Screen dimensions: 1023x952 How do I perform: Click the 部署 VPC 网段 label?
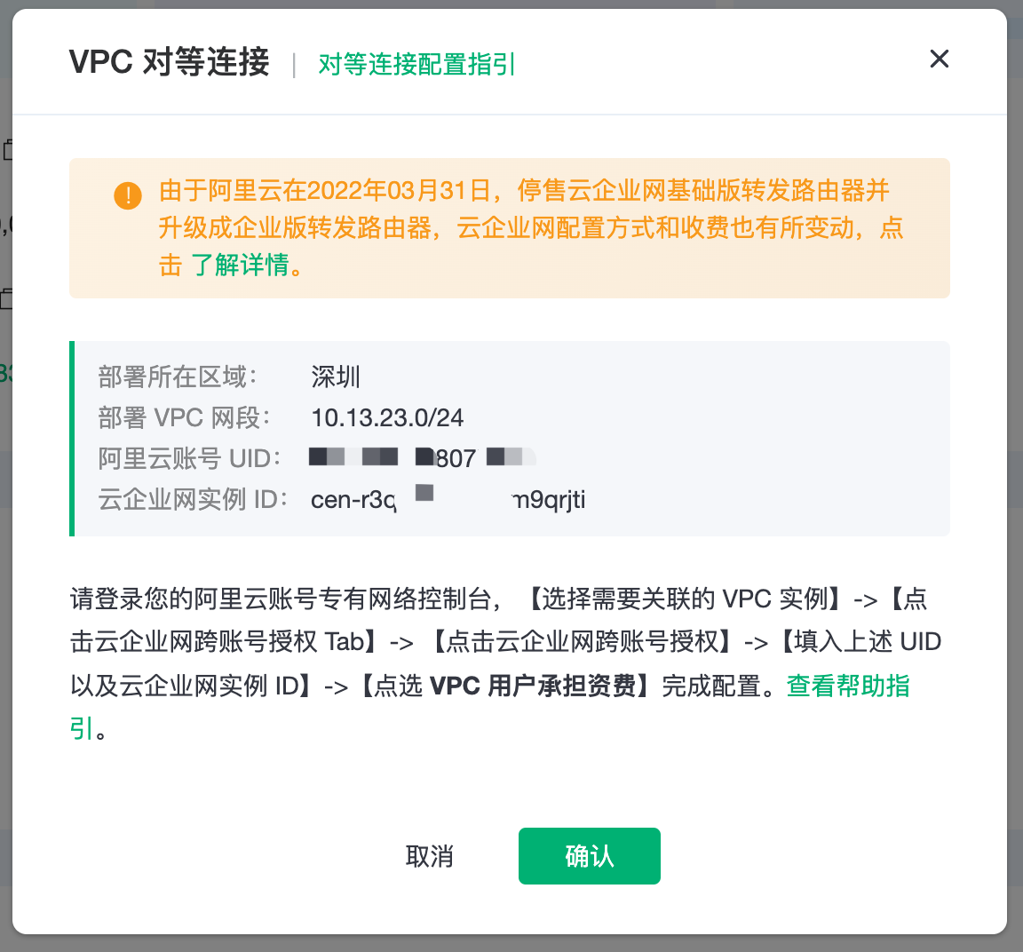tap(184, 417)
